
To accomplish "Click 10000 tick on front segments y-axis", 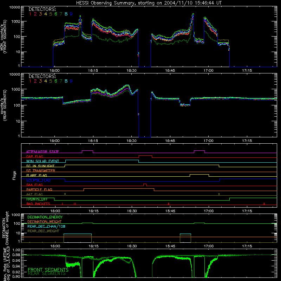I will (x=15, y=7).
